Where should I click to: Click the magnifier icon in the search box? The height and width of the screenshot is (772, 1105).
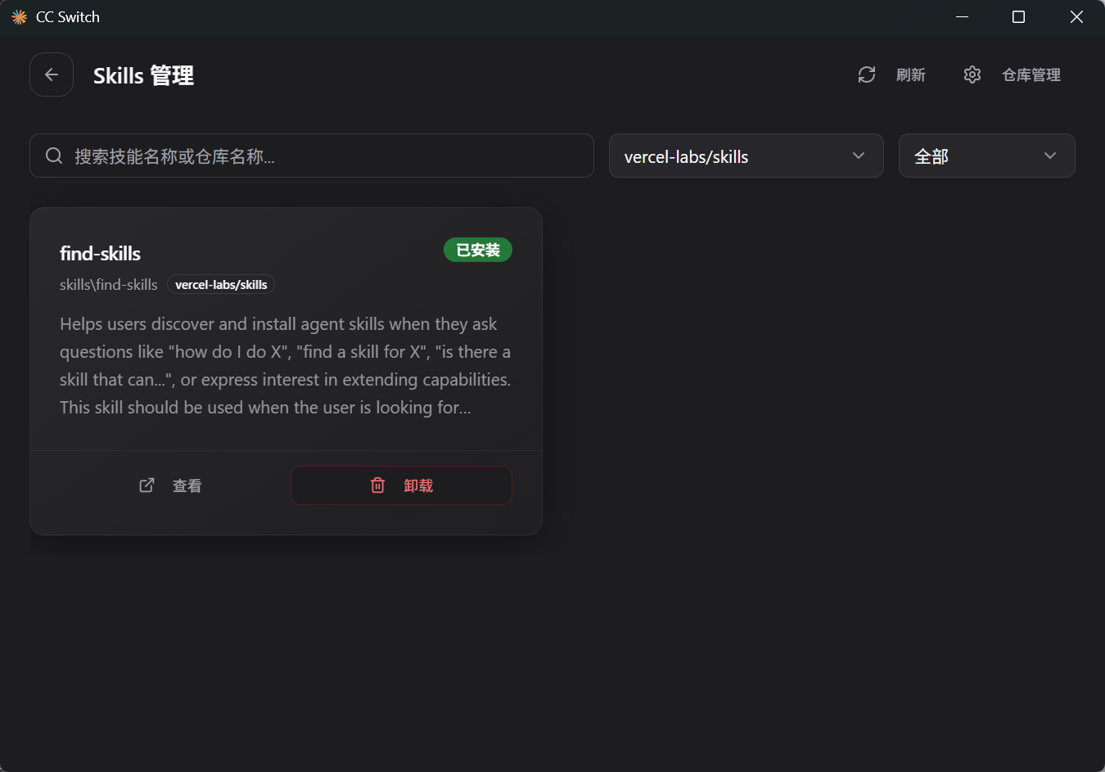[x=54, y=156]
